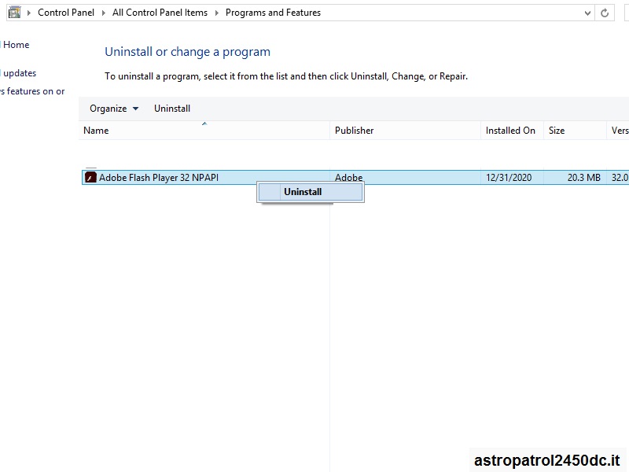This screenshot has height=472, width=629.
Task: Sort programs by Installed On column
Action: (x=513, y=131)
